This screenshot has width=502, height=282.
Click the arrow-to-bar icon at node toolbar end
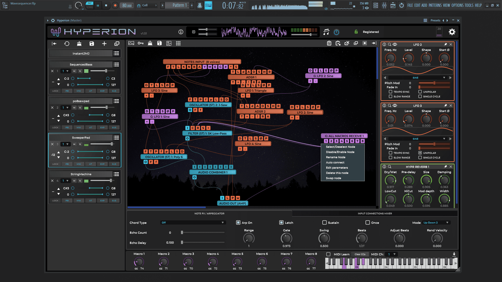(x=374, y=43)
